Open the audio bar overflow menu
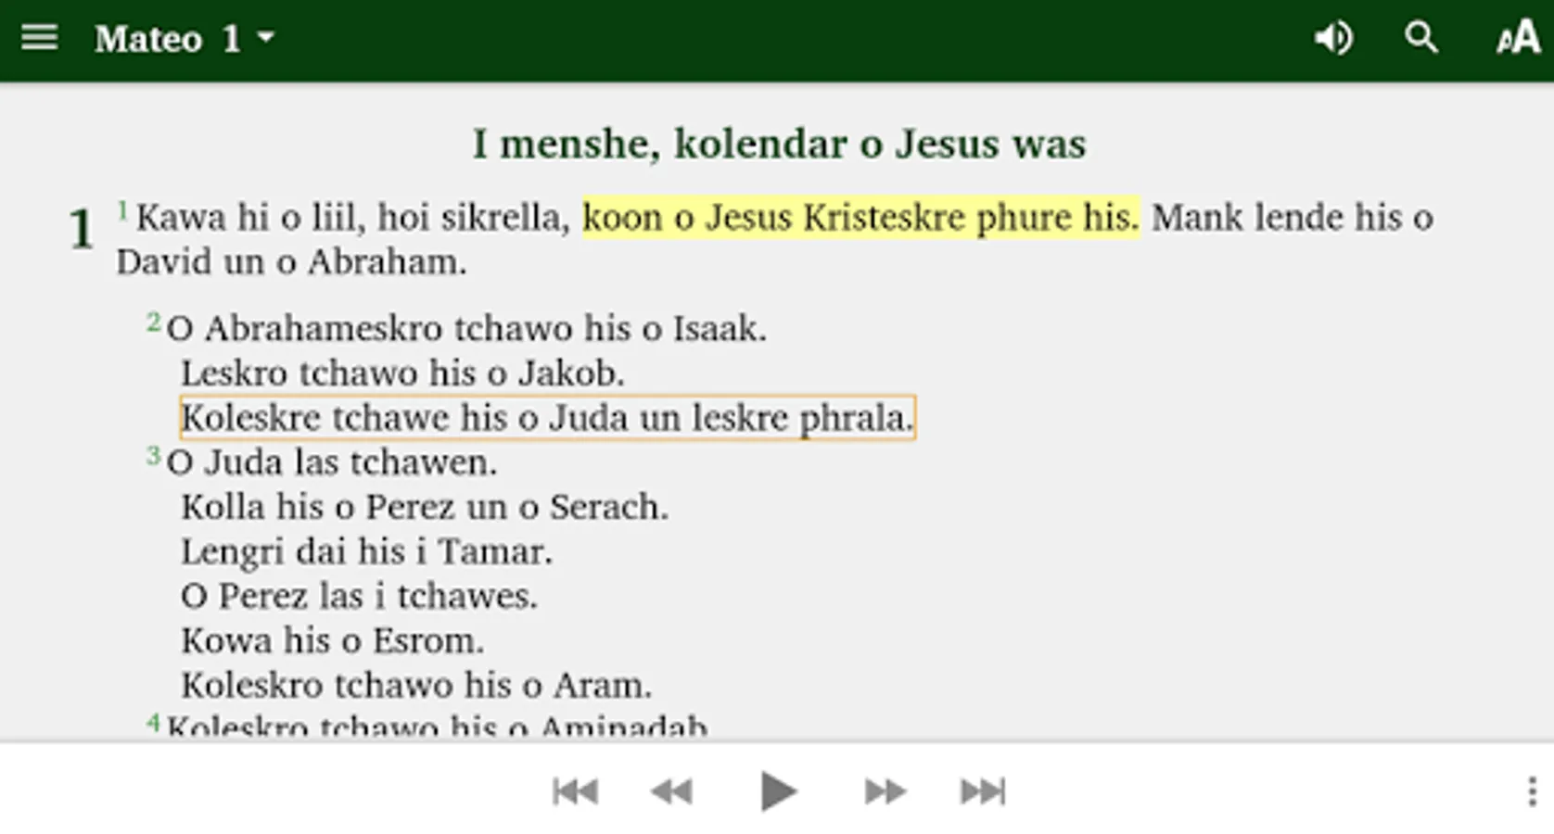Image resolution: width=1554 pixels, height=834 pixels. click(x=1532, y=791)
